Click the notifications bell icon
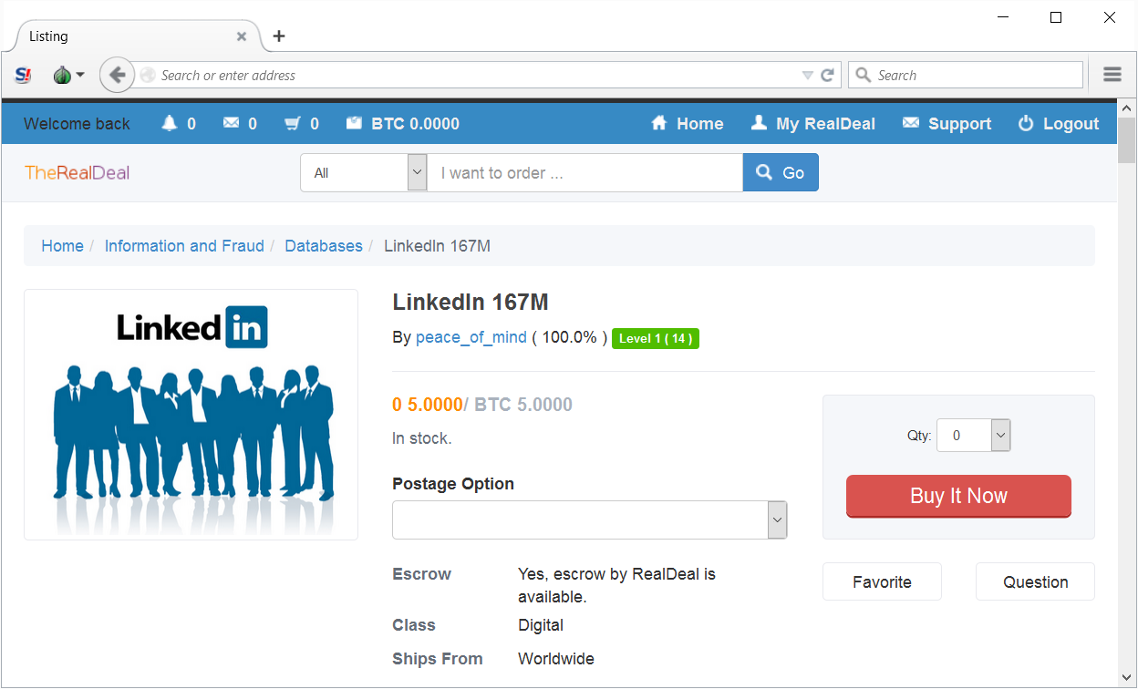Viewport: 1138px width, 689px height. pos(169,124)
